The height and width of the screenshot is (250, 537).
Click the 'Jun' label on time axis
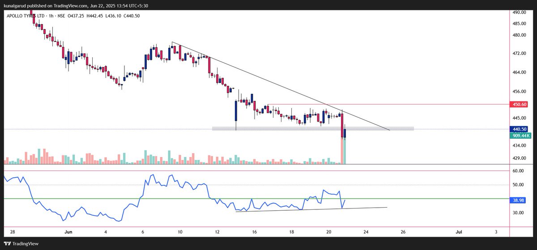point(68,232)
